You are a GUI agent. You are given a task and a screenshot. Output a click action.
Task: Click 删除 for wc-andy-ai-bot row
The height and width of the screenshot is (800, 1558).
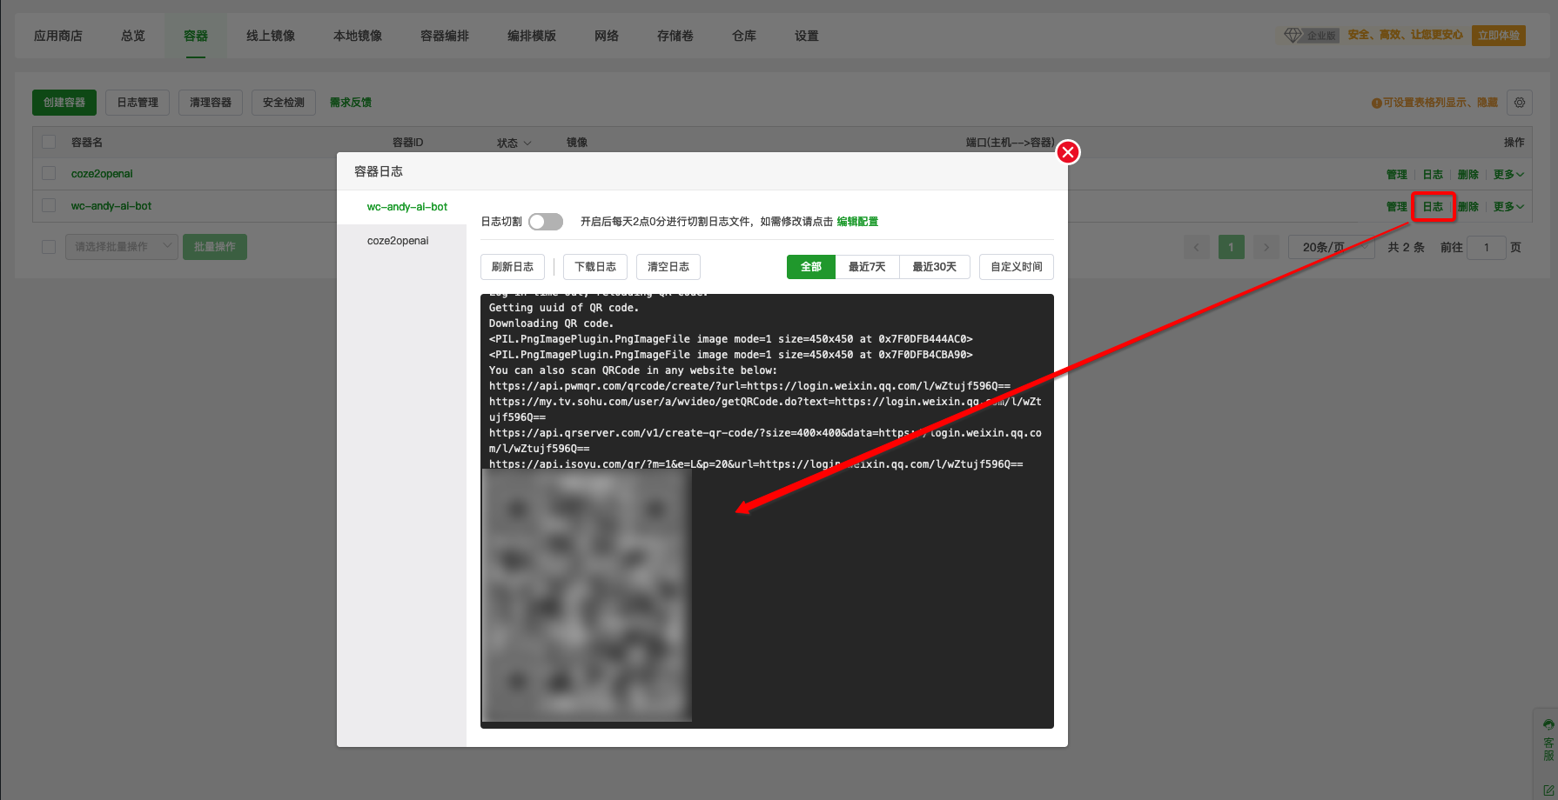point(1468,206)
